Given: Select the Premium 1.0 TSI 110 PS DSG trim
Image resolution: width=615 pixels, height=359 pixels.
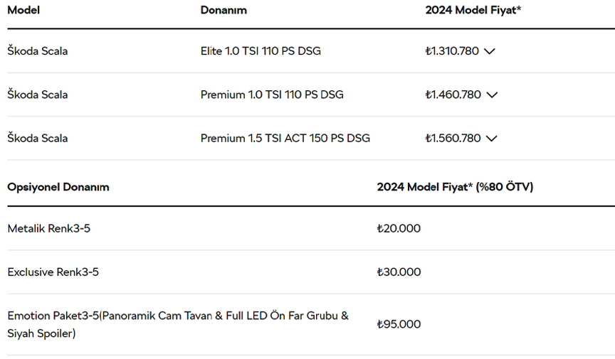Looking at the screenshot, I should pyautogui.click(x=272, y=95).
